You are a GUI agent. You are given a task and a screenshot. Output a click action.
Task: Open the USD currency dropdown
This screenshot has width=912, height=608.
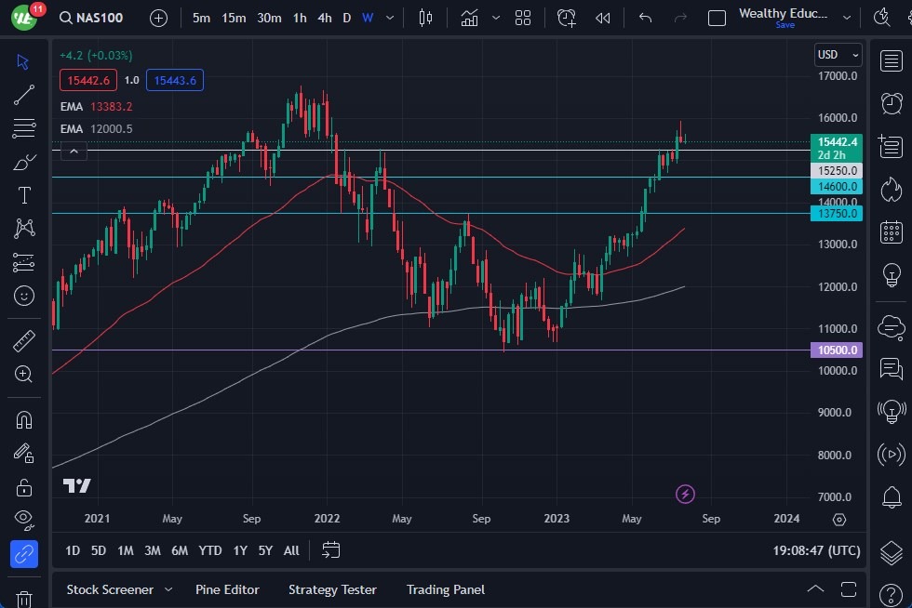tap(837, 54)
